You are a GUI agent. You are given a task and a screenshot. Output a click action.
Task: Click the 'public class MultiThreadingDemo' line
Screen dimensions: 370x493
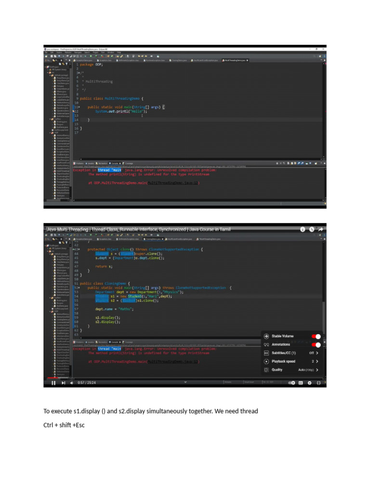(x=112, y=98)
